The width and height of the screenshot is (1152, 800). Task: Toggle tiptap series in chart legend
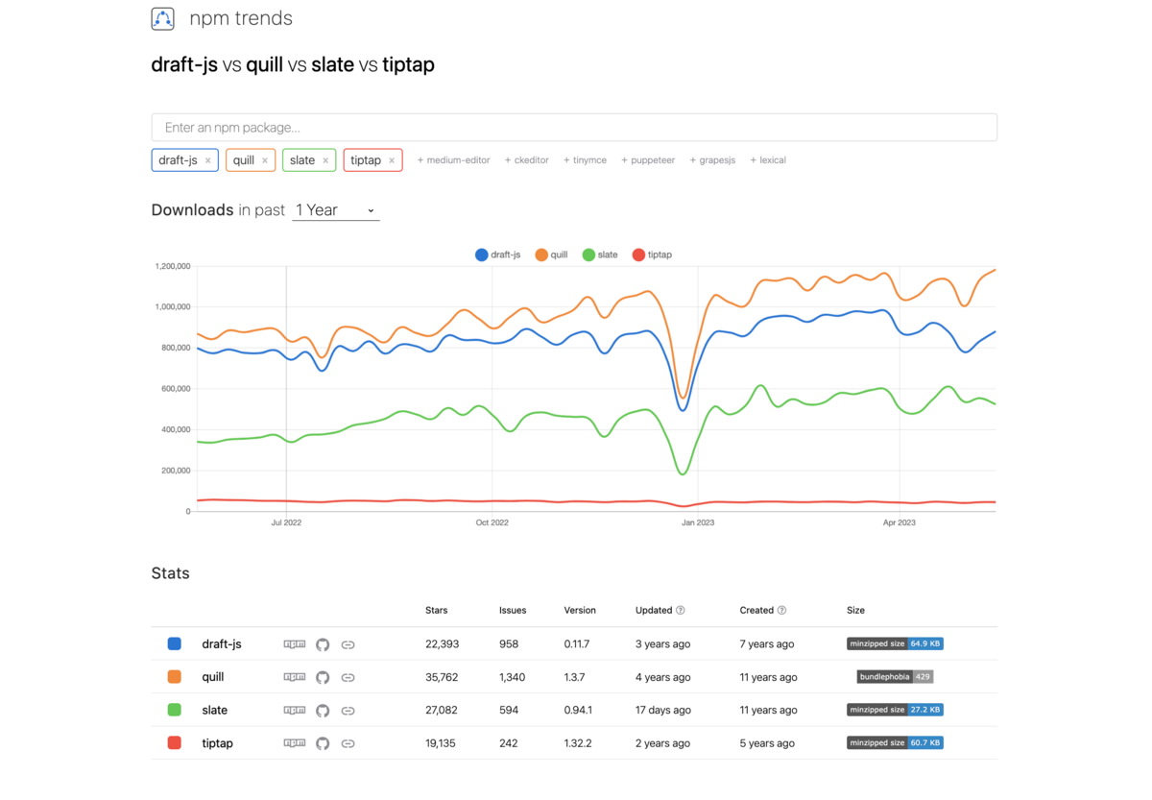click(x=652, y=255)
